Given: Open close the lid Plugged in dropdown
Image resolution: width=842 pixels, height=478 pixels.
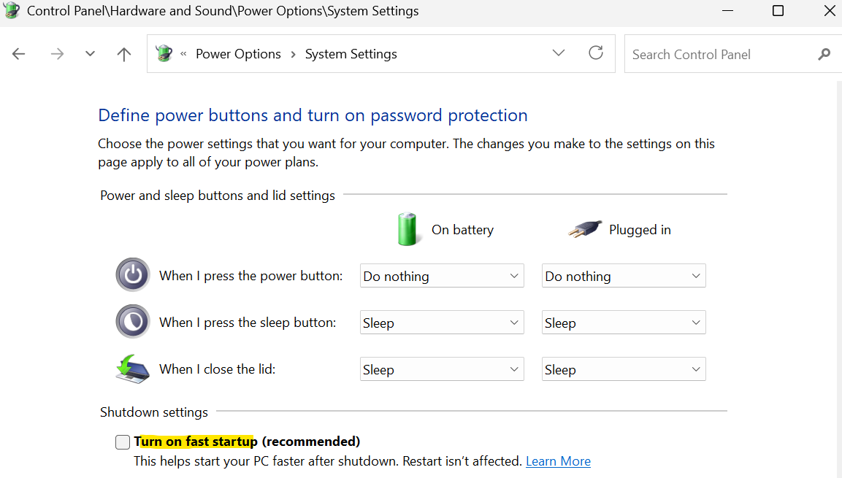Looking at the screenshot, I should click(624, 369).
